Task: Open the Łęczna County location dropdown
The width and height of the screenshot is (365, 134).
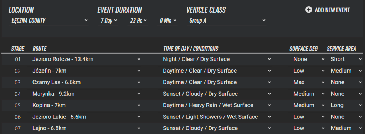Action: pyautogui.click(x=48, y=21)
